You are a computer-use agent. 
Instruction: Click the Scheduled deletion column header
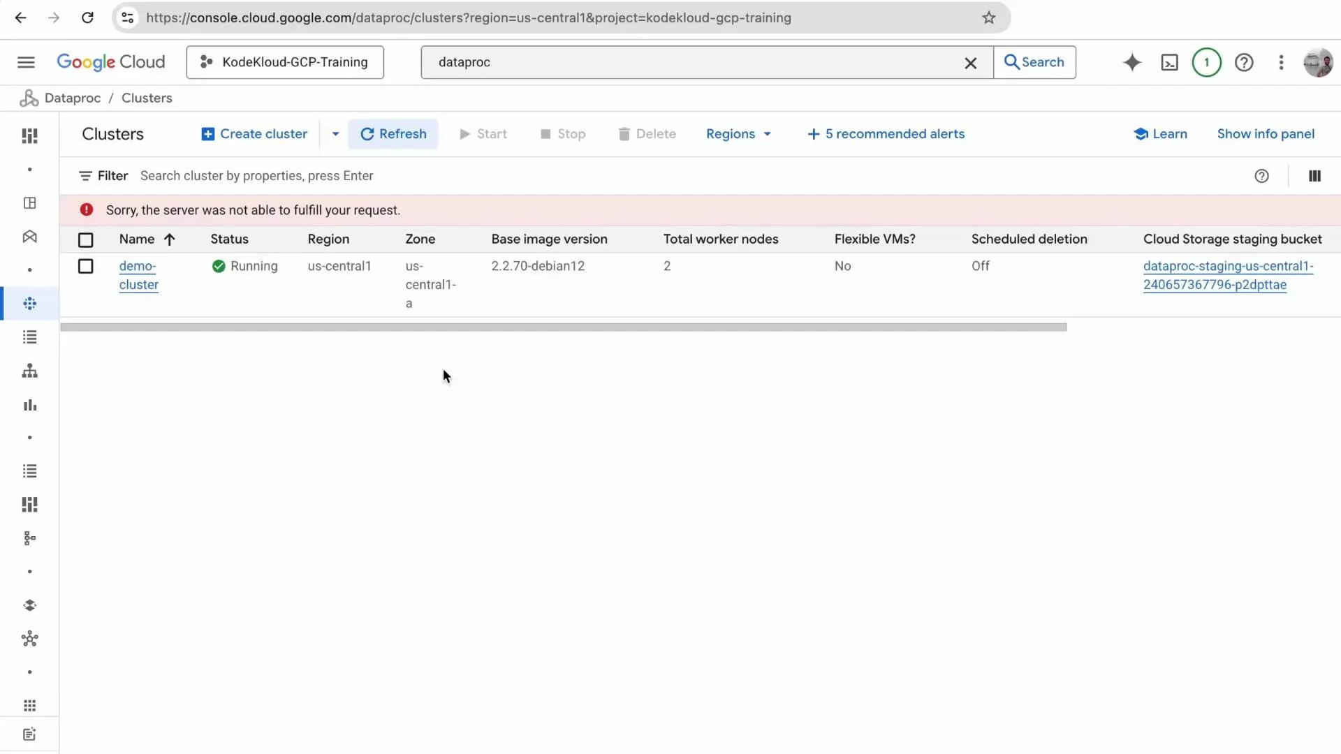coord(1029,239)
